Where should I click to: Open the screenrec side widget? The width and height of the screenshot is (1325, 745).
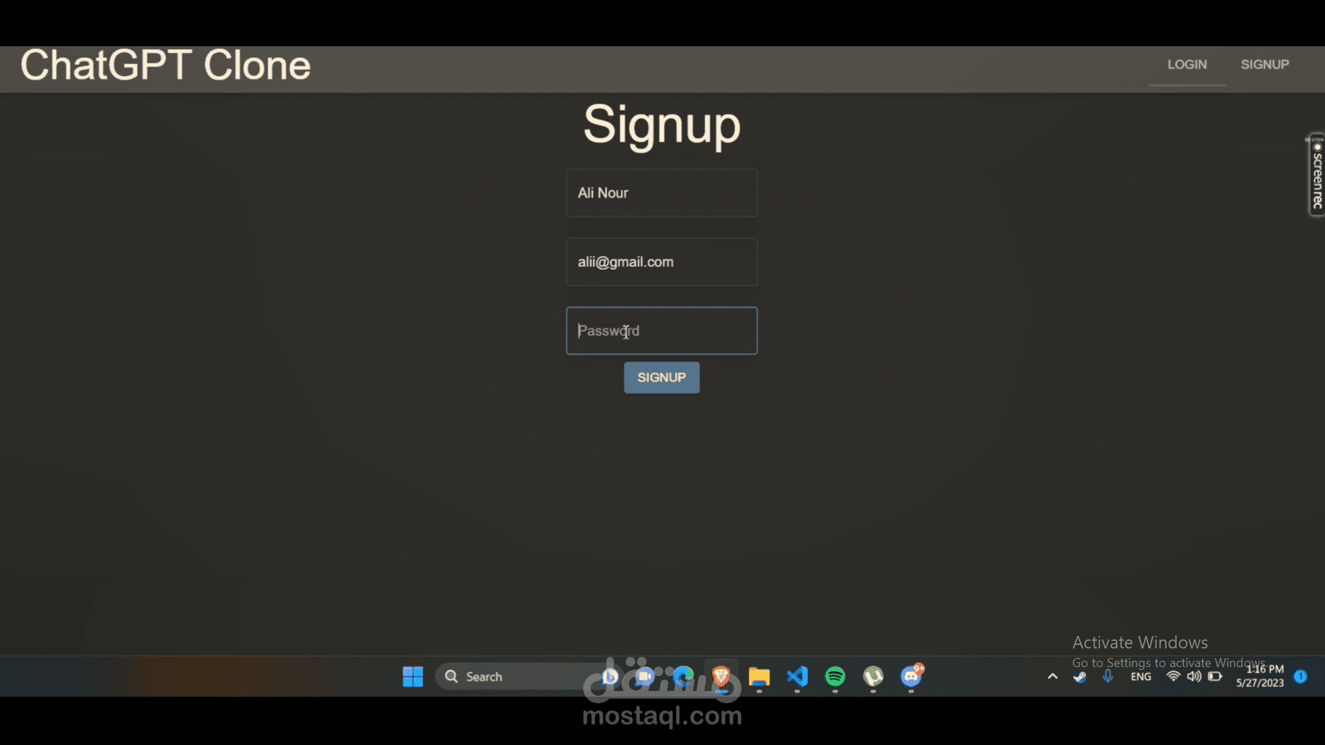tap(1317, 175)
